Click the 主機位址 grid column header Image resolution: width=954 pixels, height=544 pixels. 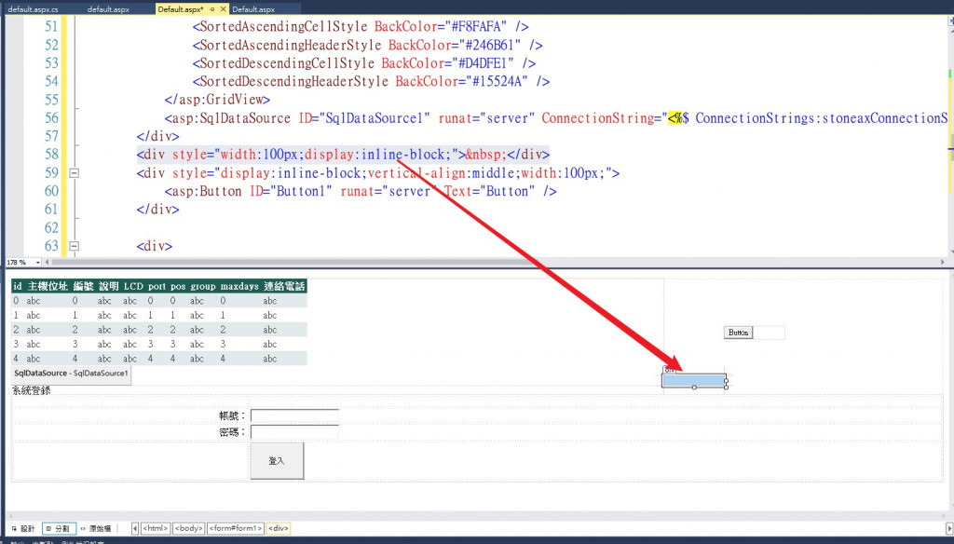[x=48, y=286]
